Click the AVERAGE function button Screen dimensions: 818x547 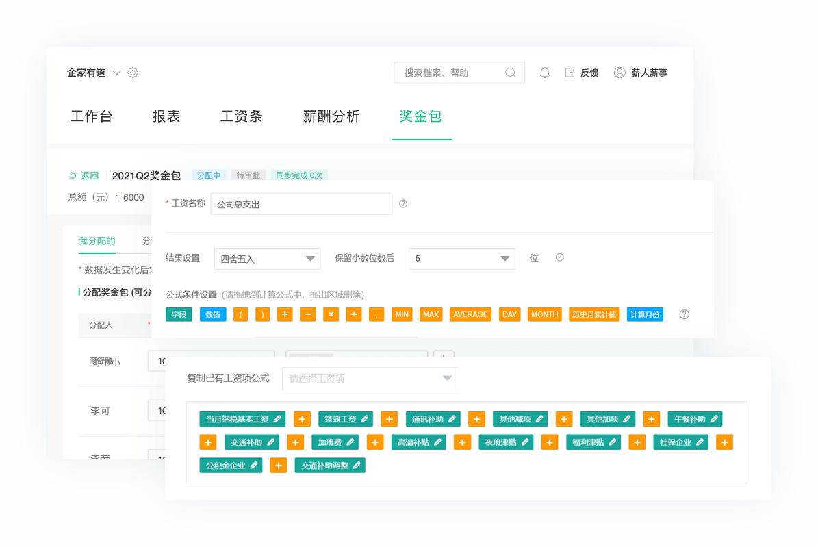point(470,314)
